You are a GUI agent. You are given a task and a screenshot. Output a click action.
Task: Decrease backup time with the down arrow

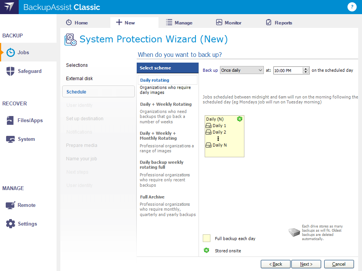(x=305, y=72)
